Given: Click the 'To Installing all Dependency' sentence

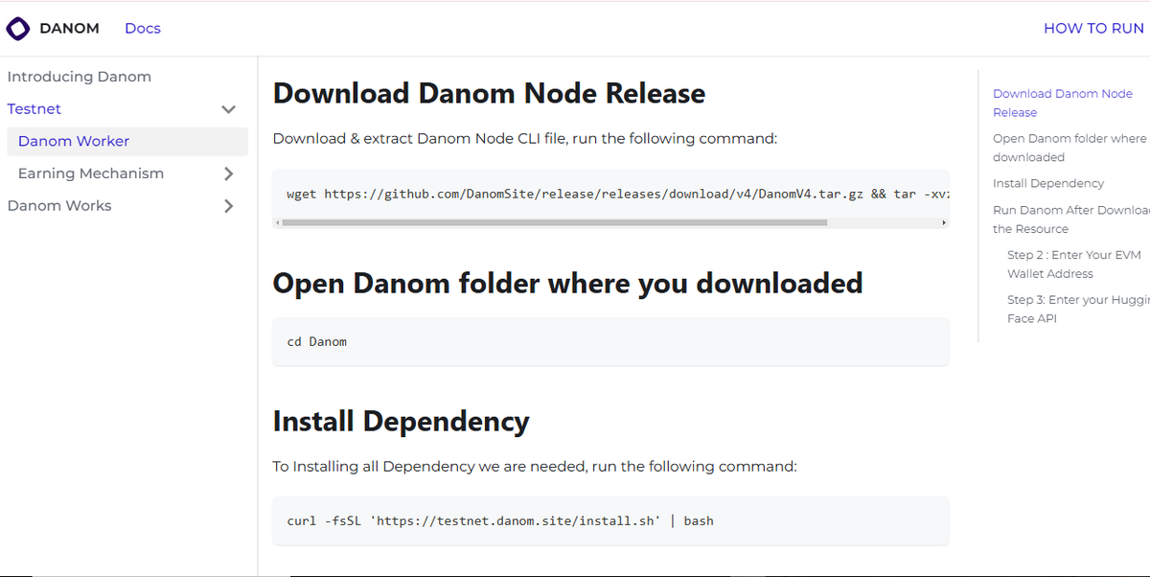Looking at the screenshot, I should click(535, 467).
